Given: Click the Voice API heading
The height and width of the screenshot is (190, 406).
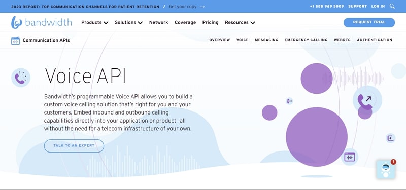Looking at the screenshot, I should click(85, 75).
